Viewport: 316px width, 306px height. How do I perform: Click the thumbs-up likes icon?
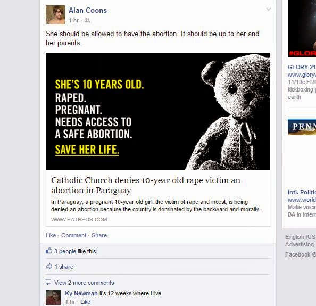click(49, 251)
